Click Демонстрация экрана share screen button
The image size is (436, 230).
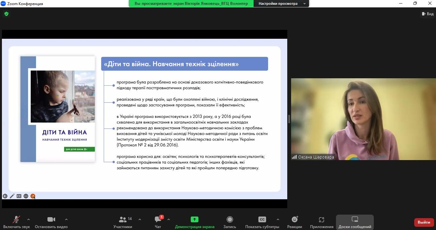pyautogui.click(x=195, y=222)
